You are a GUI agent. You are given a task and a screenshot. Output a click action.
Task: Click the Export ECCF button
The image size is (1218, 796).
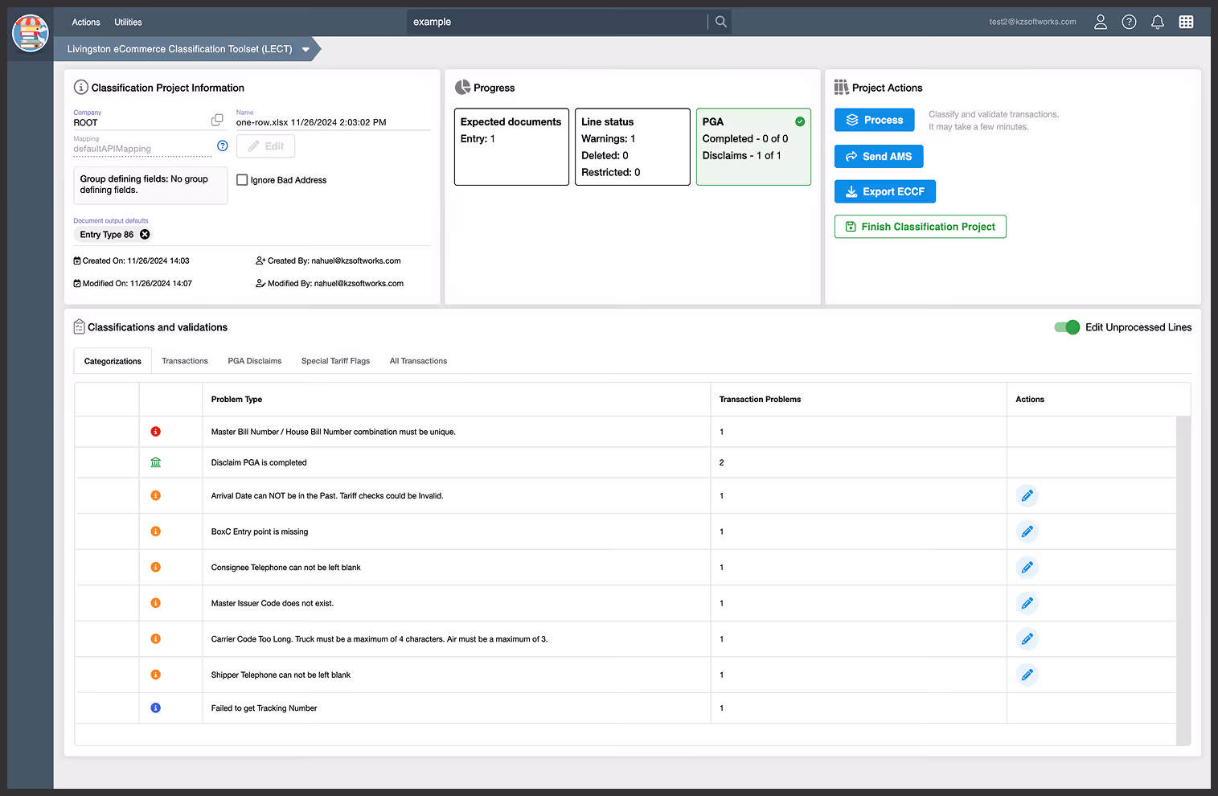885,191
